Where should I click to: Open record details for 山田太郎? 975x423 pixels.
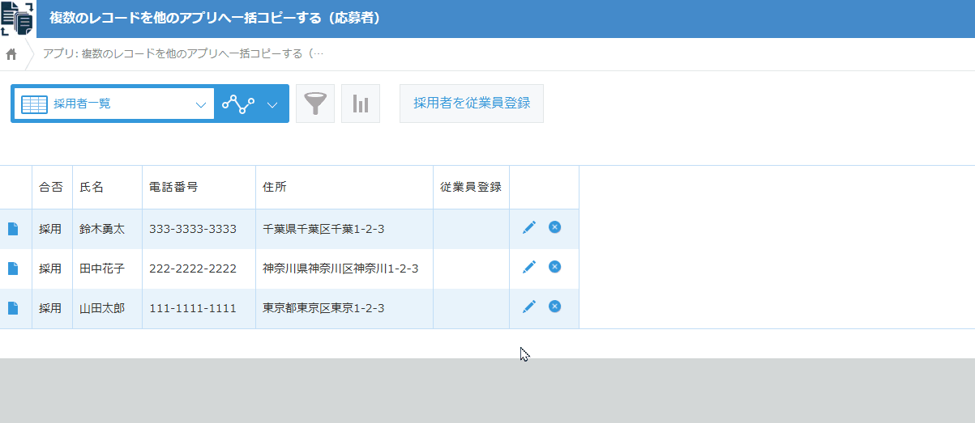pyautogui.click(x=13, y=308)
